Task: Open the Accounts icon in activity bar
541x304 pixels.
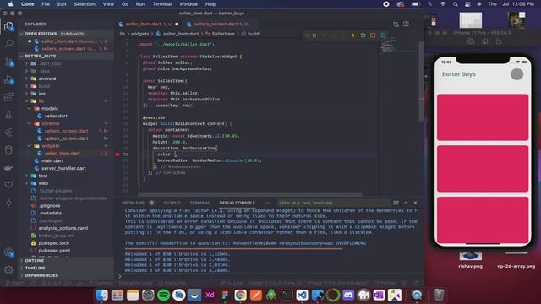Action: [x=8, y=252]
